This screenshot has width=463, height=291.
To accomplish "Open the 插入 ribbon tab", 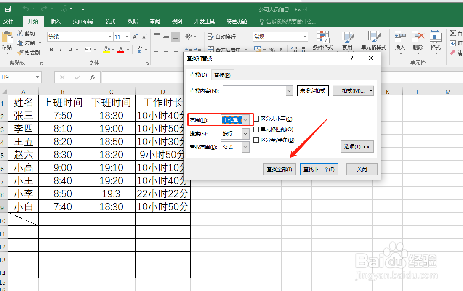I will pyautogui.click(x=56, y=21).
